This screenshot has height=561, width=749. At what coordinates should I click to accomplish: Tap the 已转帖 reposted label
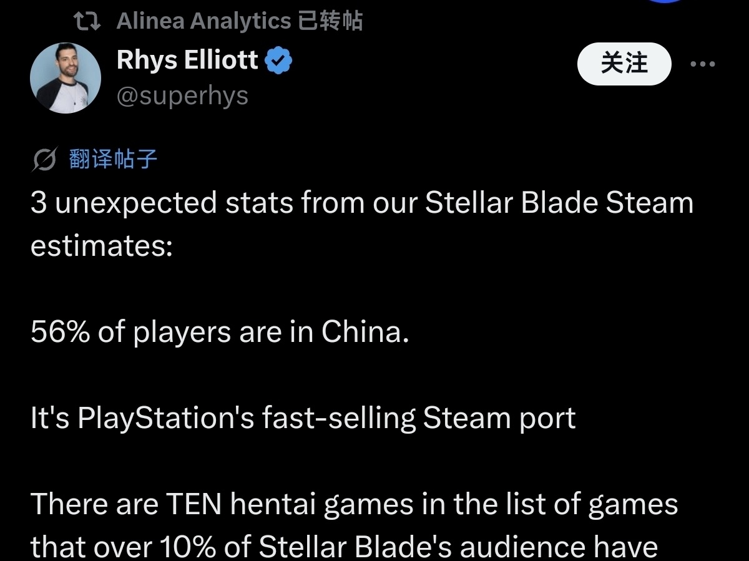point(330,22)
